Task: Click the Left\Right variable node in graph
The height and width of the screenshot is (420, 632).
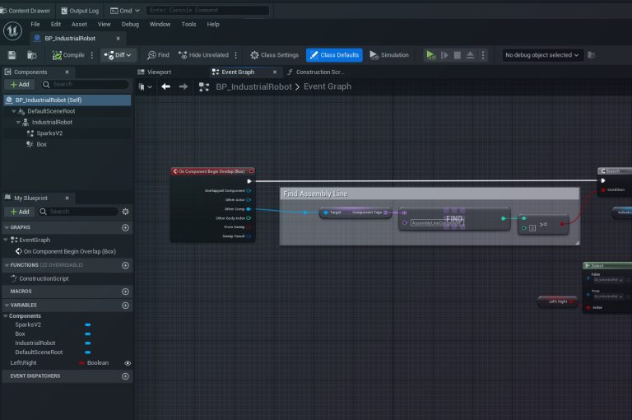Action: pyautogui.click(x=558, y=301)
